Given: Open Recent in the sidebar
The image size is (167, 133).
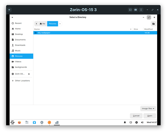Looking at the screenshot, I should point(22,23).
